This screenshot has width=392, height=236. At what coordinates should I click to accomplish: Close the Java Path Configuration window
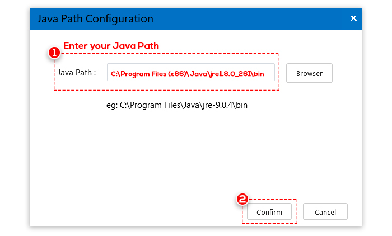click(353, 18)
